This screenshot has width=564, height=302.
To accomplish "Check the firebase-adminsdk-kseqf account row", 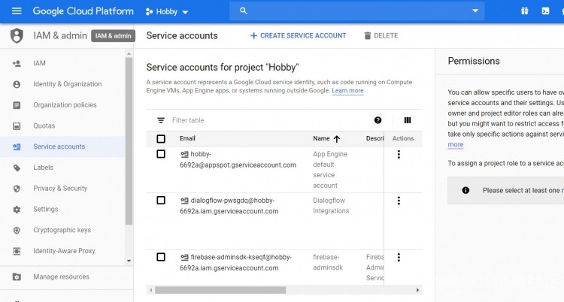I will click(161, 258).
